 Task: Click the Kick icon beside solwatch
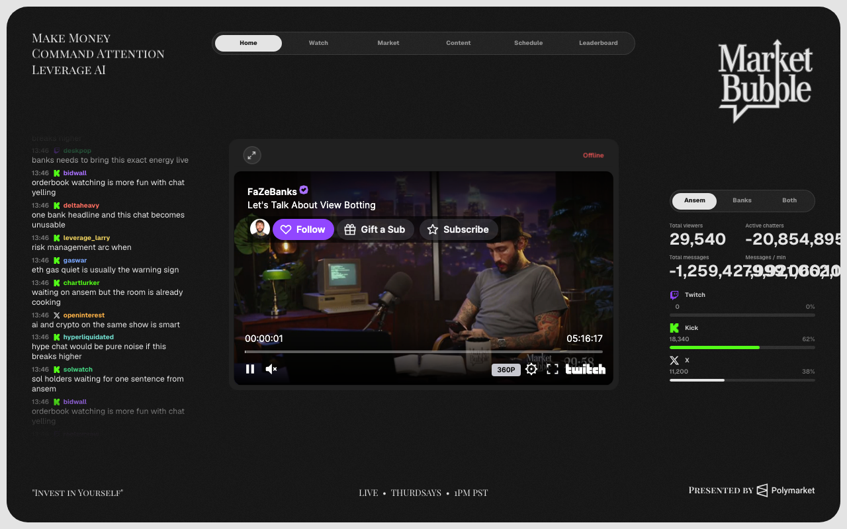(x=57, y=370)
